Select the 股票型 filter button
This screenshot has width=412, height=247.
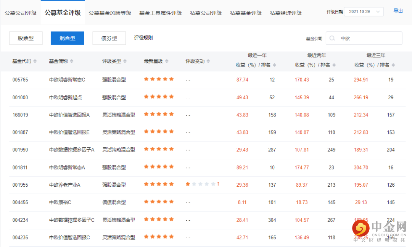click(x=26, y=38)
